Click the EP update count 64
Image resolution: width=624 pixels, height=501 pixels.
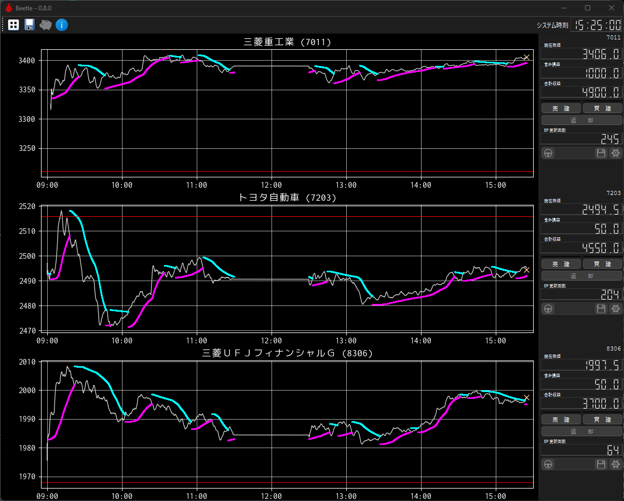(x=581, y=450)
